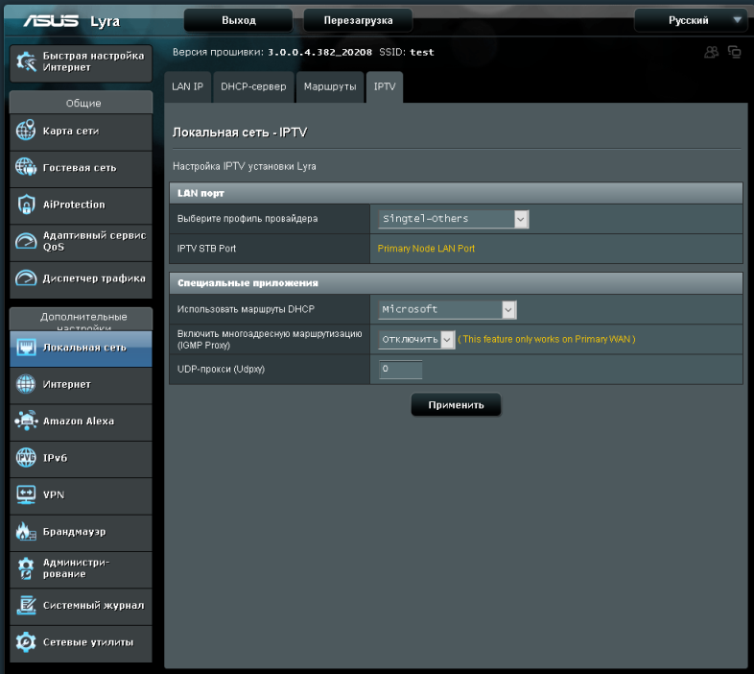754x674 pixels.
Task: Click the AiProtection shield lock icon
Action: tap(26, 205)
